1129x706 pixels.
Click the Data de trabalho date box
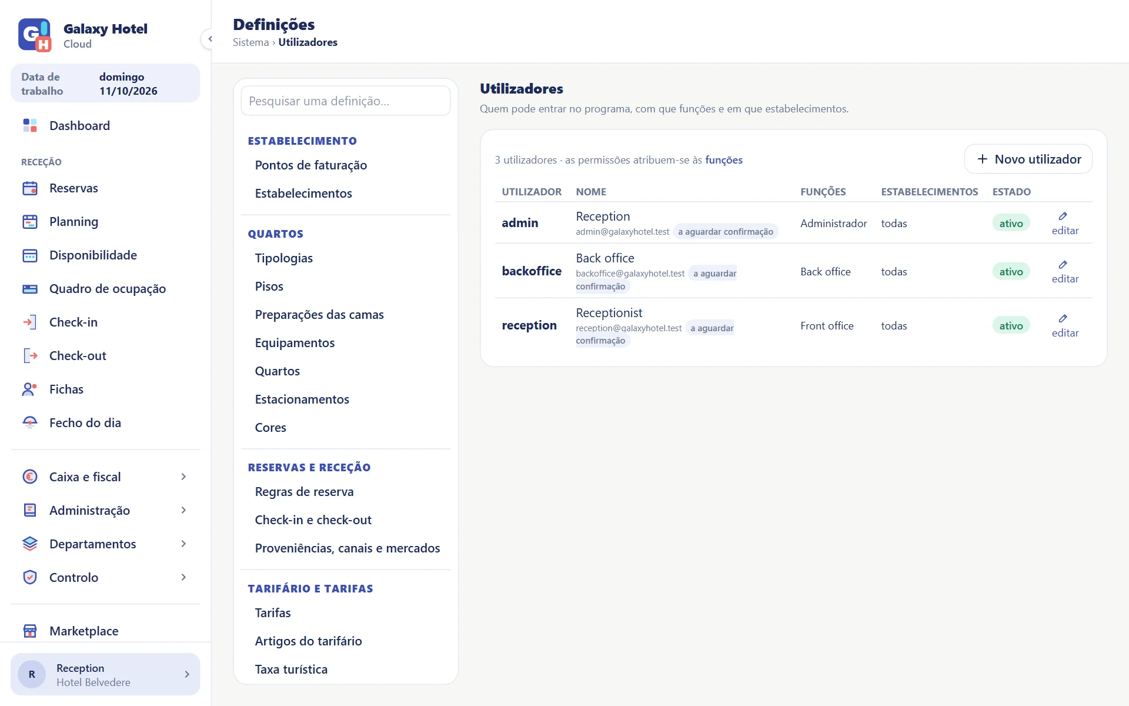pyautogui.click(x=105, y=84)
